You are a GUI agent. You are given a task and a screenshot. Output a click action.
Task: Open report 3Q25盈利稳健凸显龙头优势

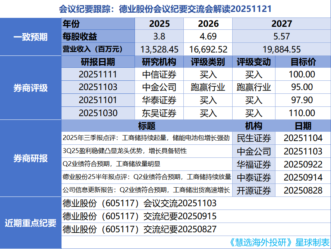147,151
